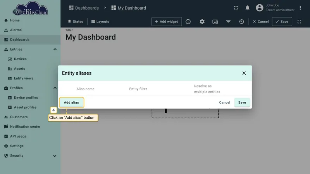The image size is (310, 174).
Task: Click the Dashboards breadcrumb link
Action: click(84, 8)
